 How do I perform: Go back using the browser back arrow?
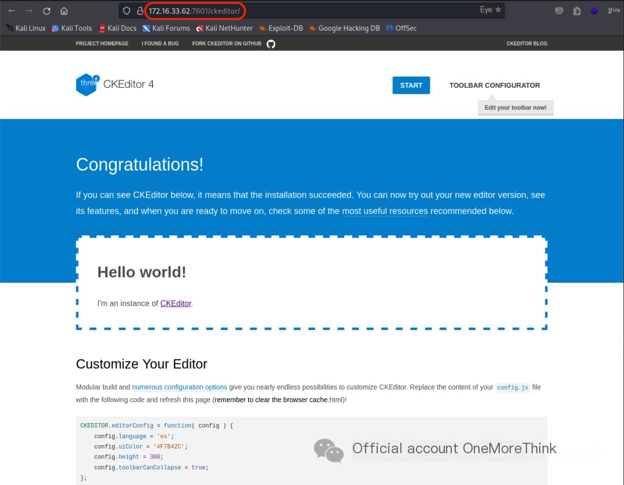(x=12, y=11)
